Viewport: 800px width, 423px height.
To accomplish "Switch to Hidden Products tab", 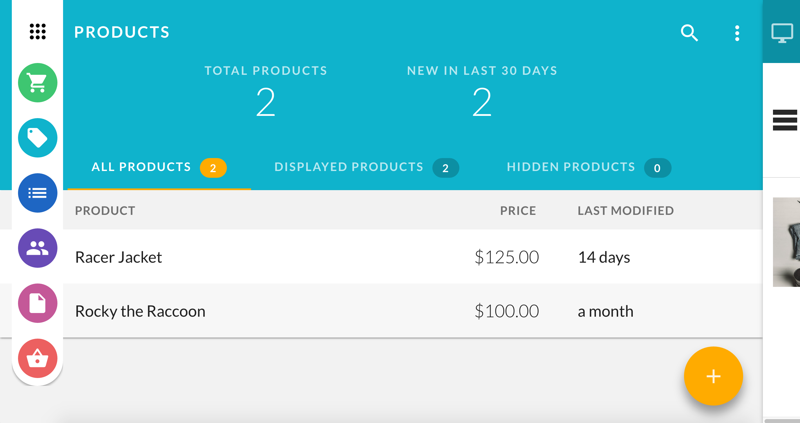I will (x=589, y=168).
